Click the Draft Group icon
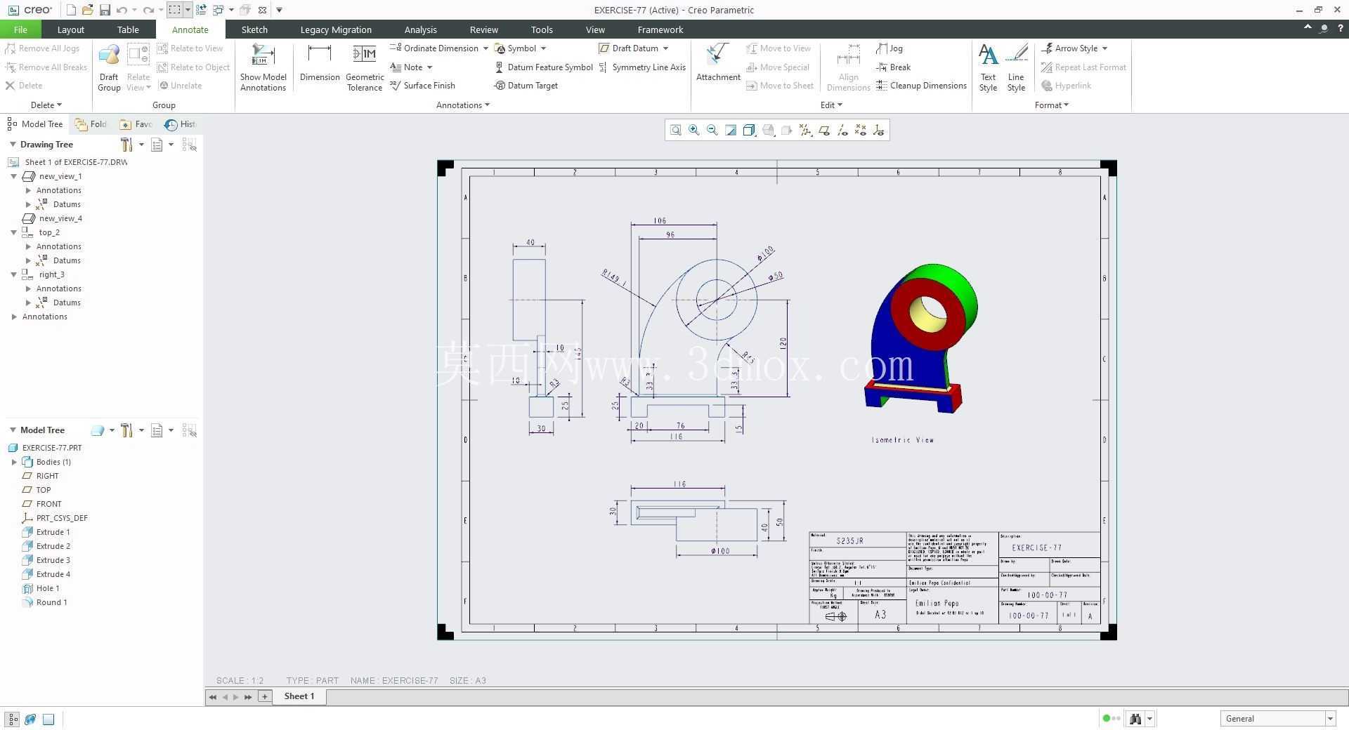Viewport: 1349px width, 730px height. click(x=109, y=67)
